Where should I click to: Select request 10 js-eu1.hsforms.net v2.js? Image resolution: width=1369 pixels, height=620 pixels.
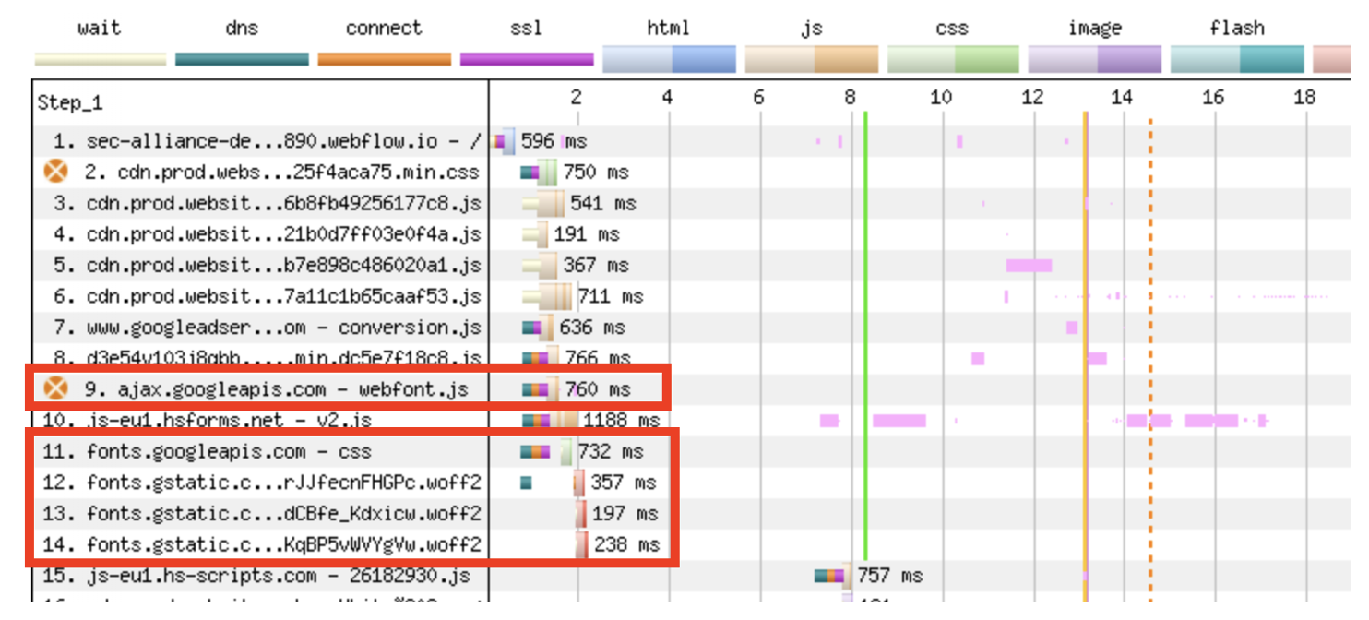(x=208, y=421)
